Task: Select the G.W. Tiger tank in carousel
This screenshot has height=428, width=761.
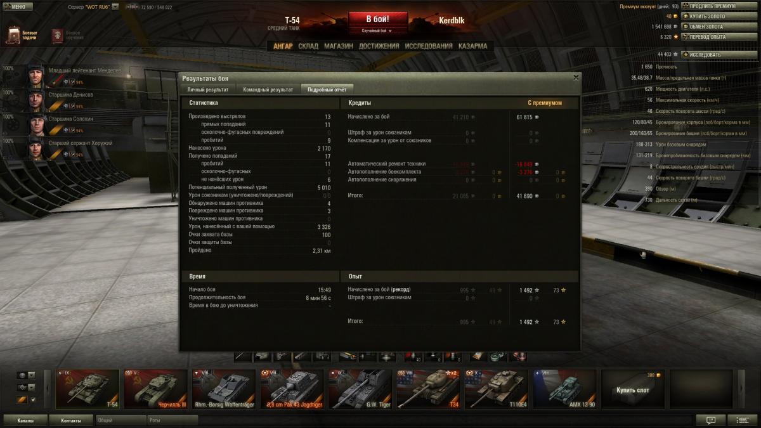Action: (x=360, y=389)
